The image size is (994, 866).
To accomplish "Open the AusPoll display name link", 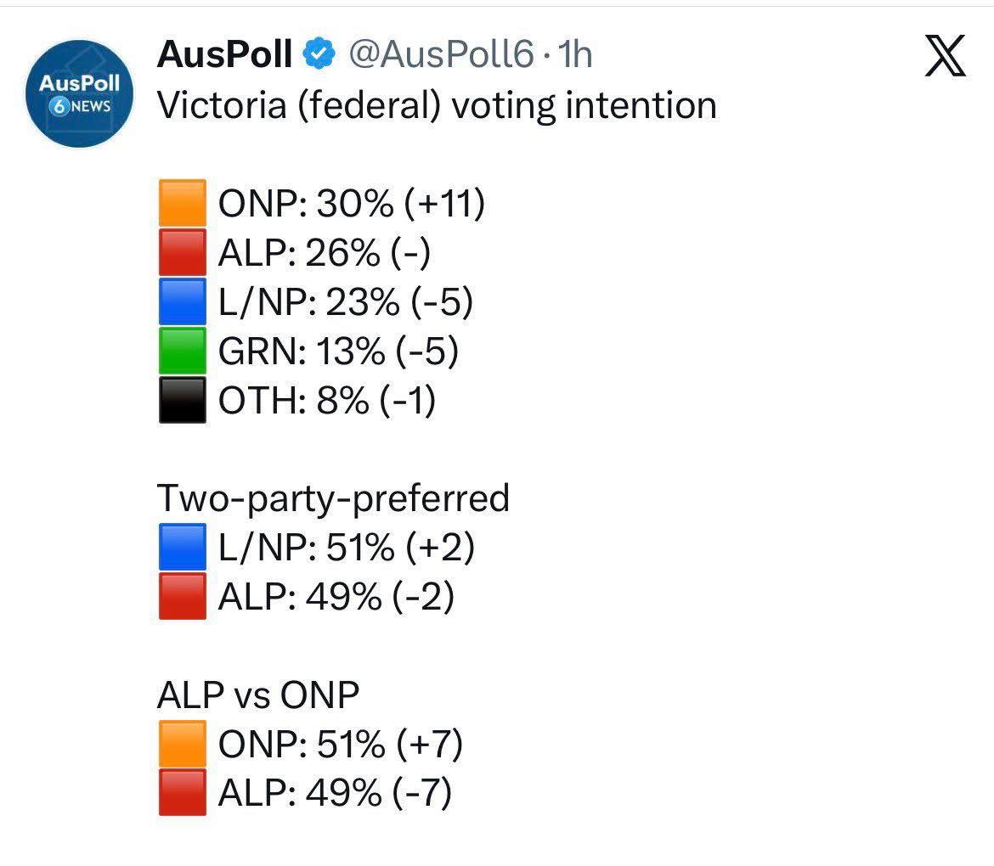I will [x=224, y=55].
